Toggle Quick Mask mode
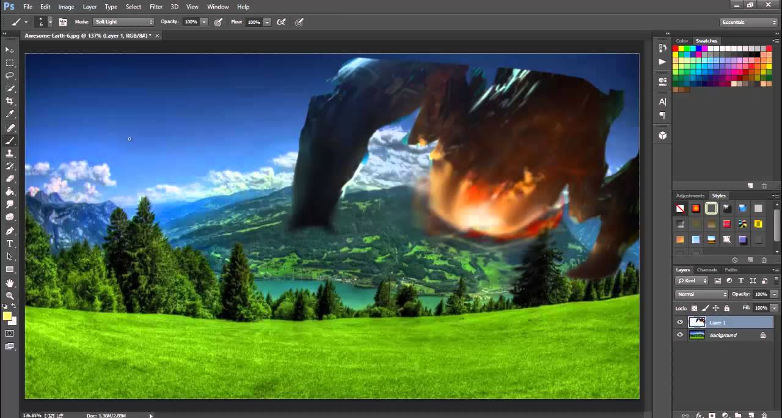Viewport: 782px width, 418px height. point(10,334)
